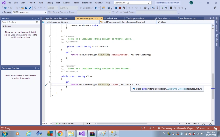Open the notifications bell in status bar
The image size is (220, 137).
[x=215, y=128]
